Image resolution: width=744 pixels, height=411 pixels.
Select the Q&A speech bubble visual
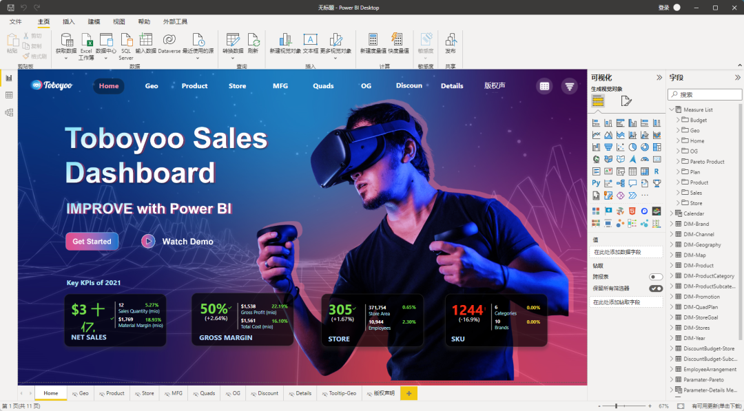(632, 183)
